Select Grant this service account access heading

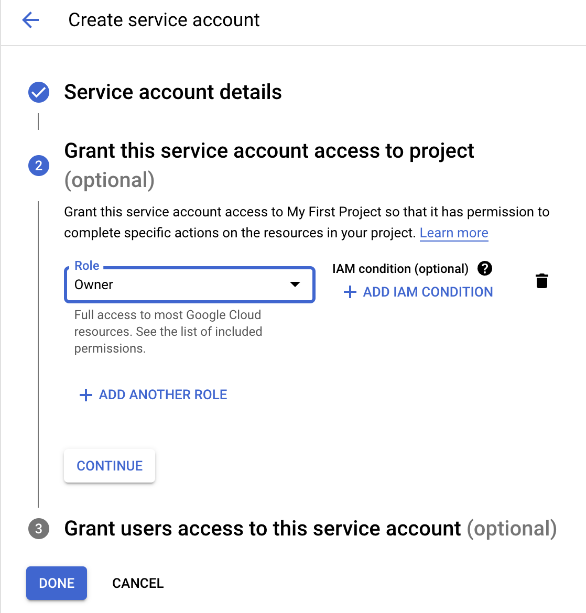(x=269, y=151)
